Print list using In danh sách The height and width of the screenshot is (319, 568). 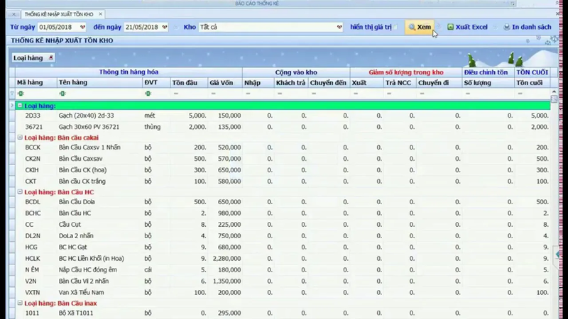[x=527, y=27]
